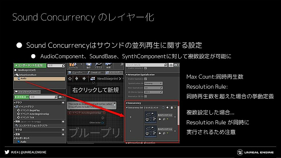Image resolution: width=281 pixels, height=158 pixels.
Task: Toggle the Normalize 3D Stereo checkbox
Action: (x=146, y=96)
